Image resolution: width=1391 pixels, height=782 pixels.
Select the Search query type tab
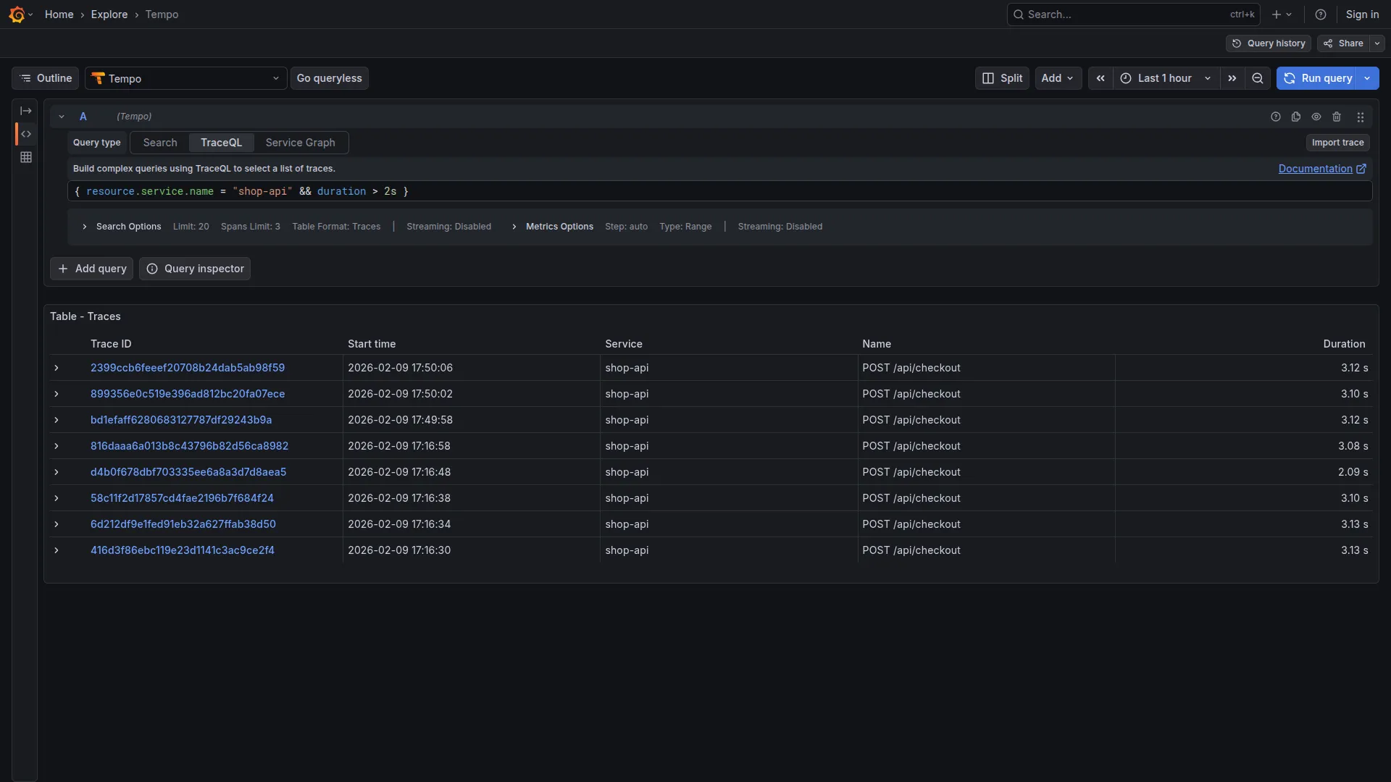coord(159,143)
